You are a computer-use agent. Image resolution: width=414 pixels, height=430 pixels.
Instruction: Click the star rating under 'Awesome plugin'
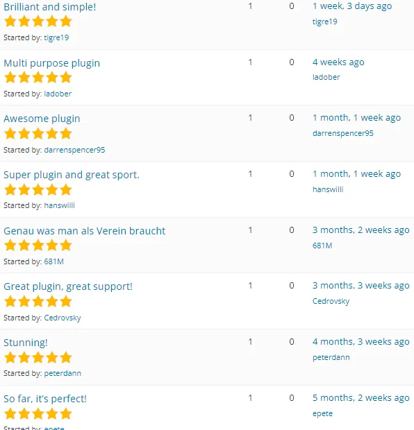(38, 134)
